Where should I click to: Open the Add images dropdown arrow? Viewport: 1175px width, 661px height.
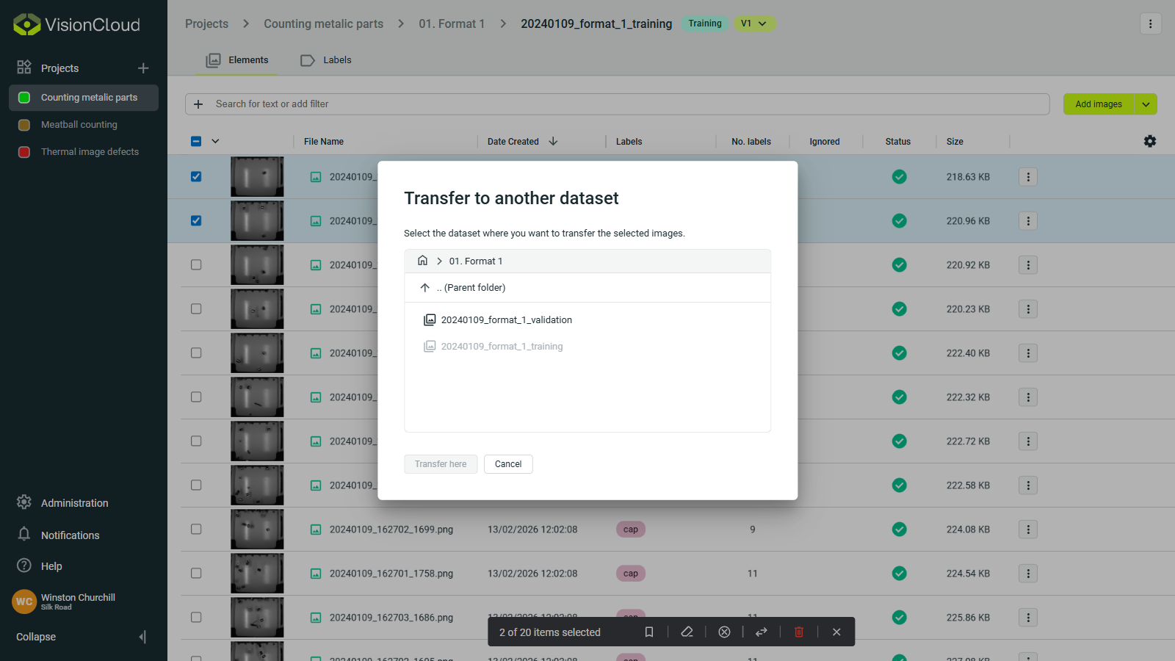[x=1146, y=104]
